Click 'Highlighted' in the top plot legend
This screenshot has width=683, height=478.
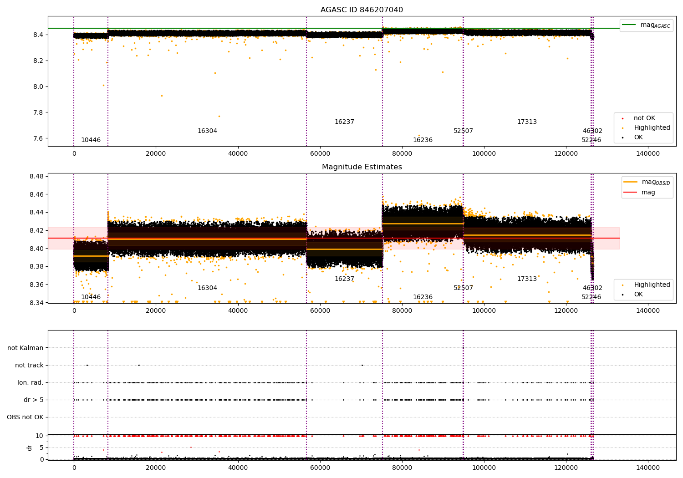652,128
